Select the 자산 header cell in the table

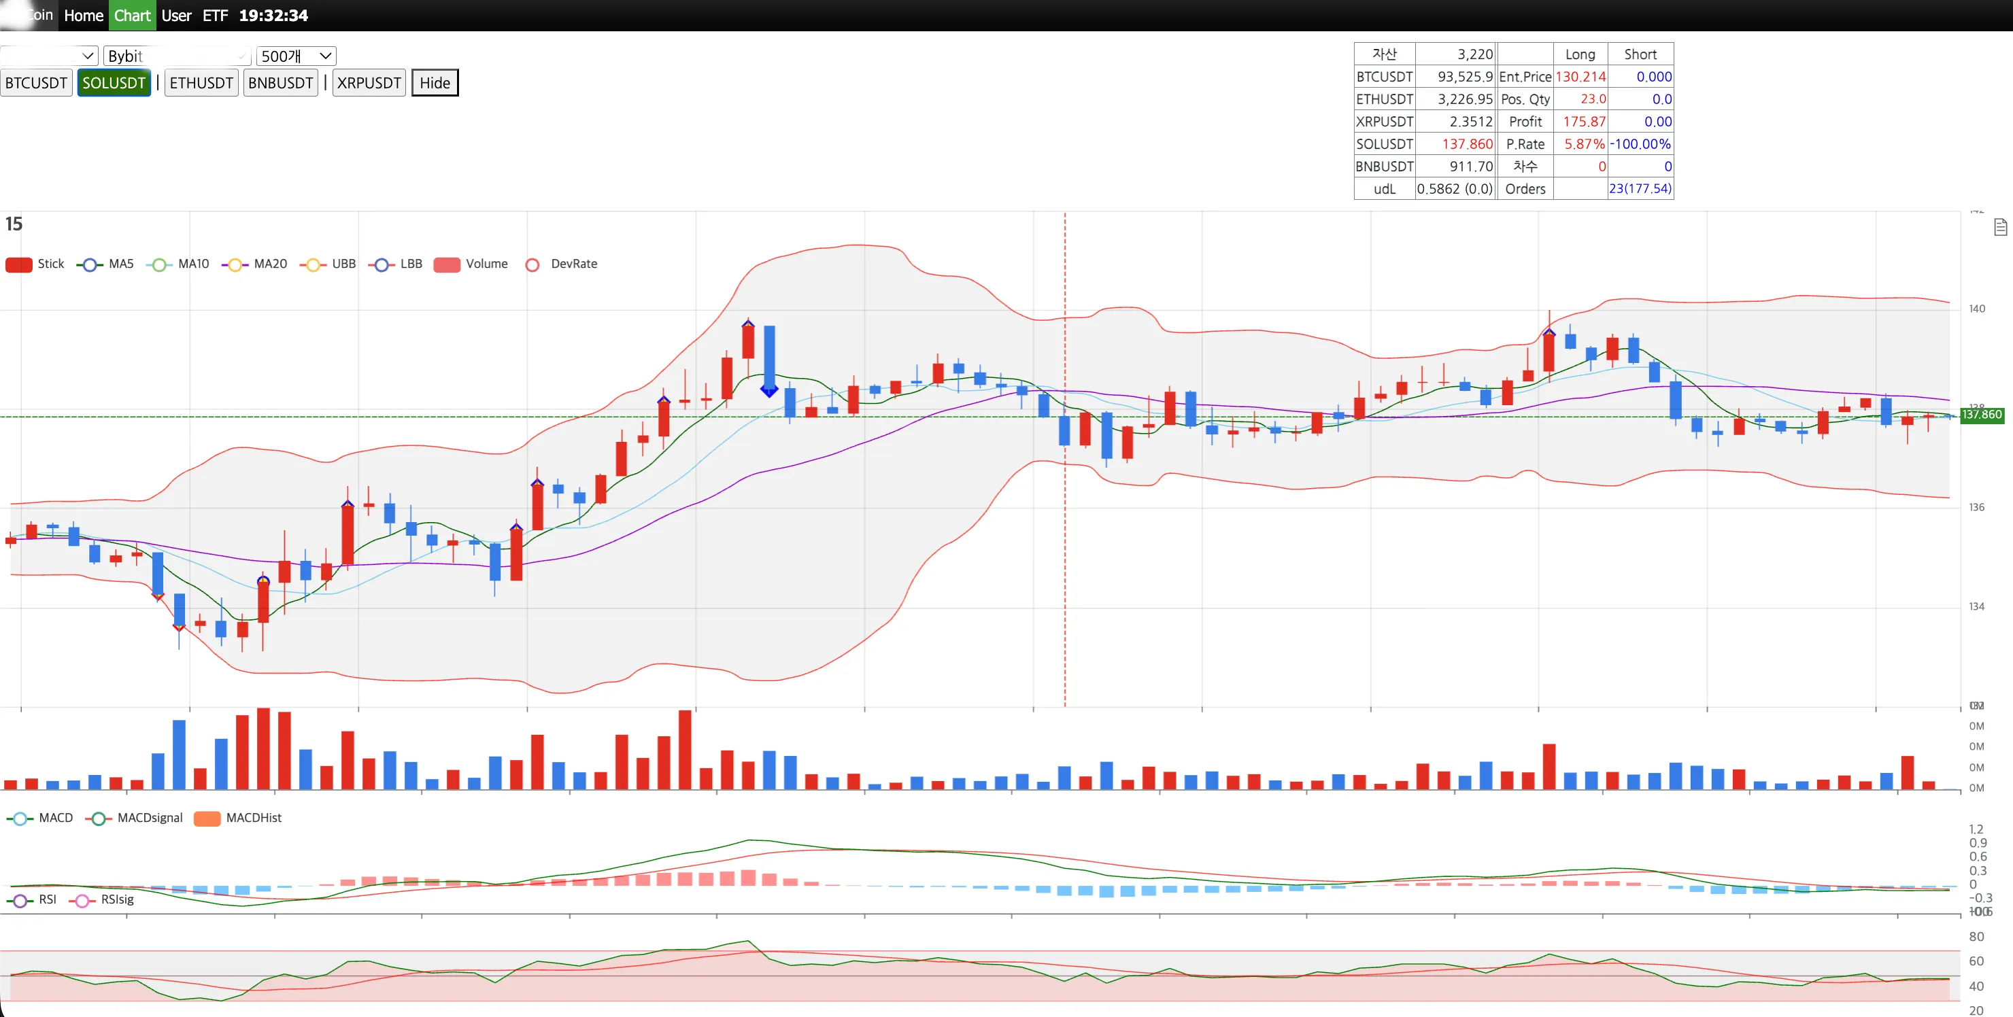(1385, 54)
